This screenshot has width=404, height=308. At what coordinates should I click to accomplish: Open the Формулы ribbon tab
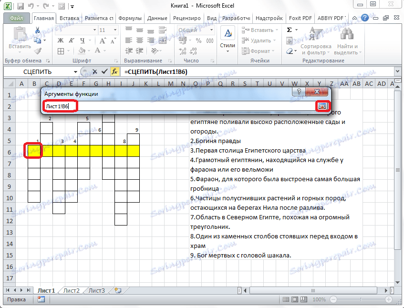point(130,18)
